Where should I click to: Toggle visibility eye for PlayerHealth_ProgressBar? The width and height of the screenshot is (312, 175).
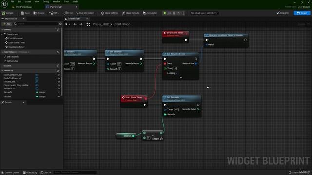tap(58, 85)
